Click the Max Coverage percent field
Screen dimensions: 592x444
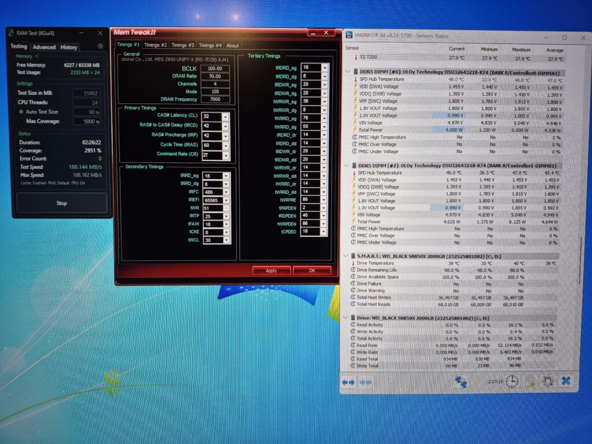tap(87, 121)
